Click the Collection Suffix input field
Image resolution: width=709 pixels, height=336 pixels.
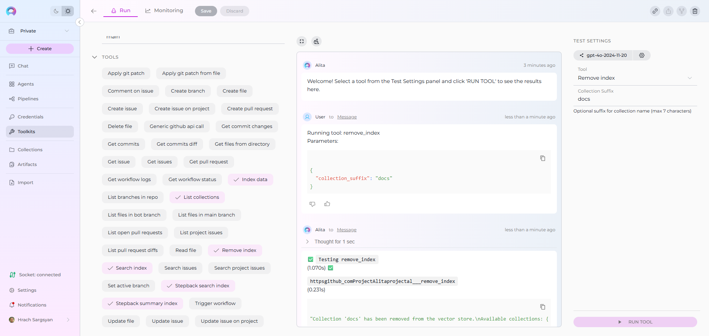coord(635,99)
